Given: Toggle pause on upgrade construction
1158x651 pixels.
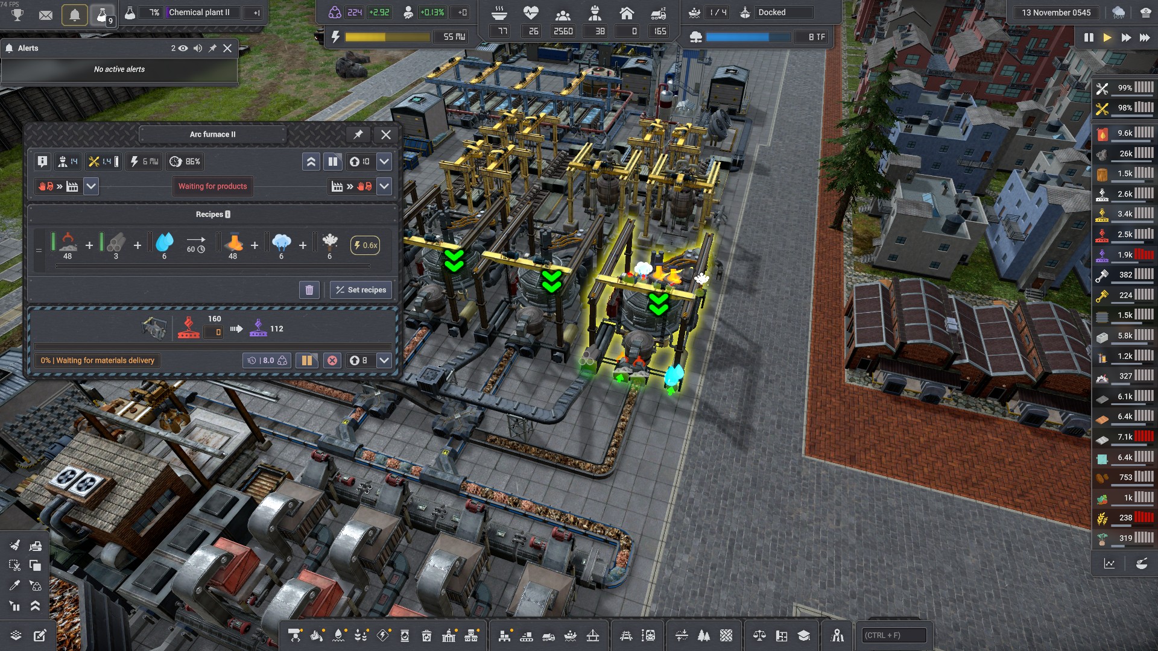Looking at the screenshot, I should pyautogui.click(x=307, y=360).
